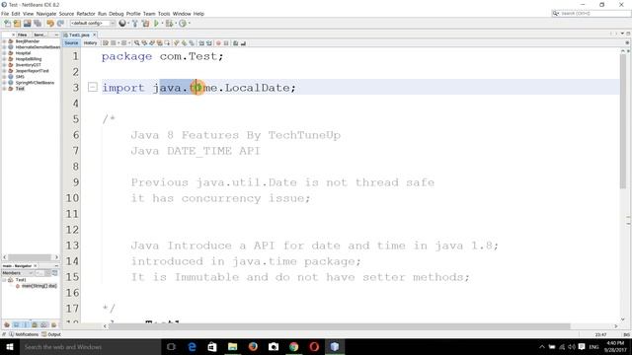
Task: Click the Debug Project icon
Action: pos(169,24)
